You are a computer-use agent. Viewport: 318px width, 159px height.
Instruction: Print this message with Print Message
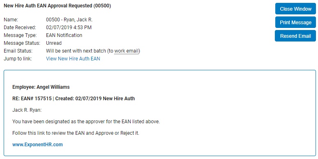[295, 22]
